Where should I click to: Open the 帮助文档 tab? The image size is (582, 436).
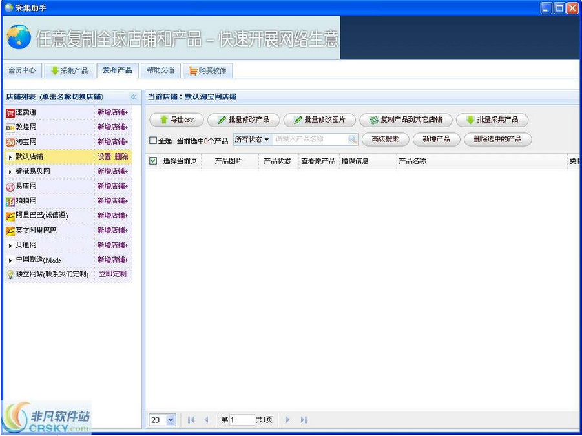click(160, 70)
